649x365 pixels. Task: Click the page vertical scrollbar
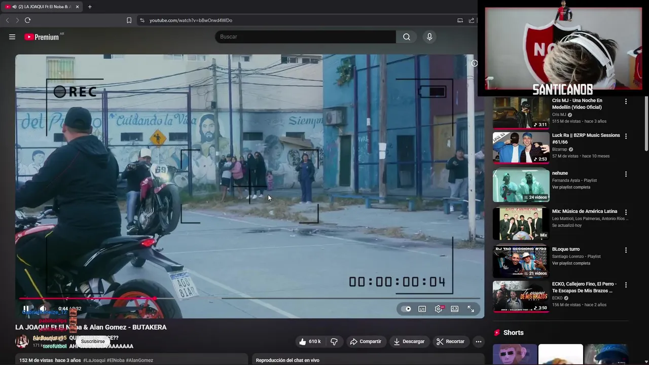pos(646,124)
